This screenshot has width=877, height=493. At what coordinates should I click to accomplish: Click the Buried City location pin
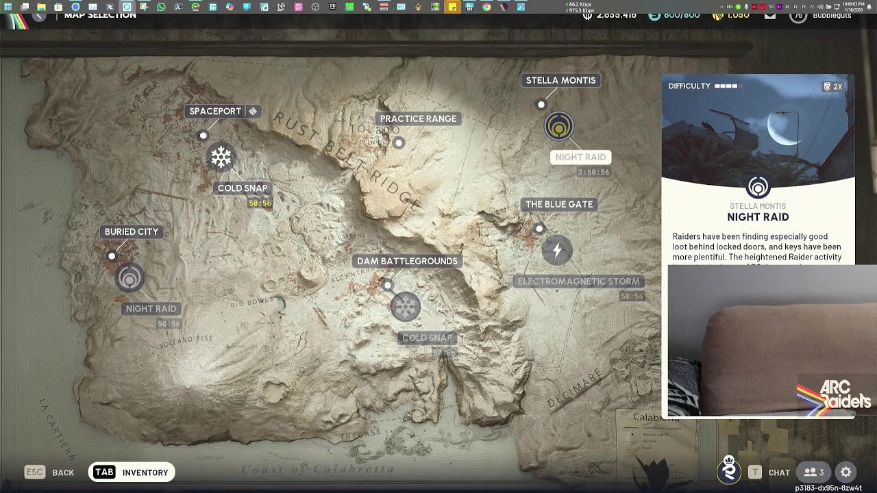pyautogui.click(x=112, y=256)
